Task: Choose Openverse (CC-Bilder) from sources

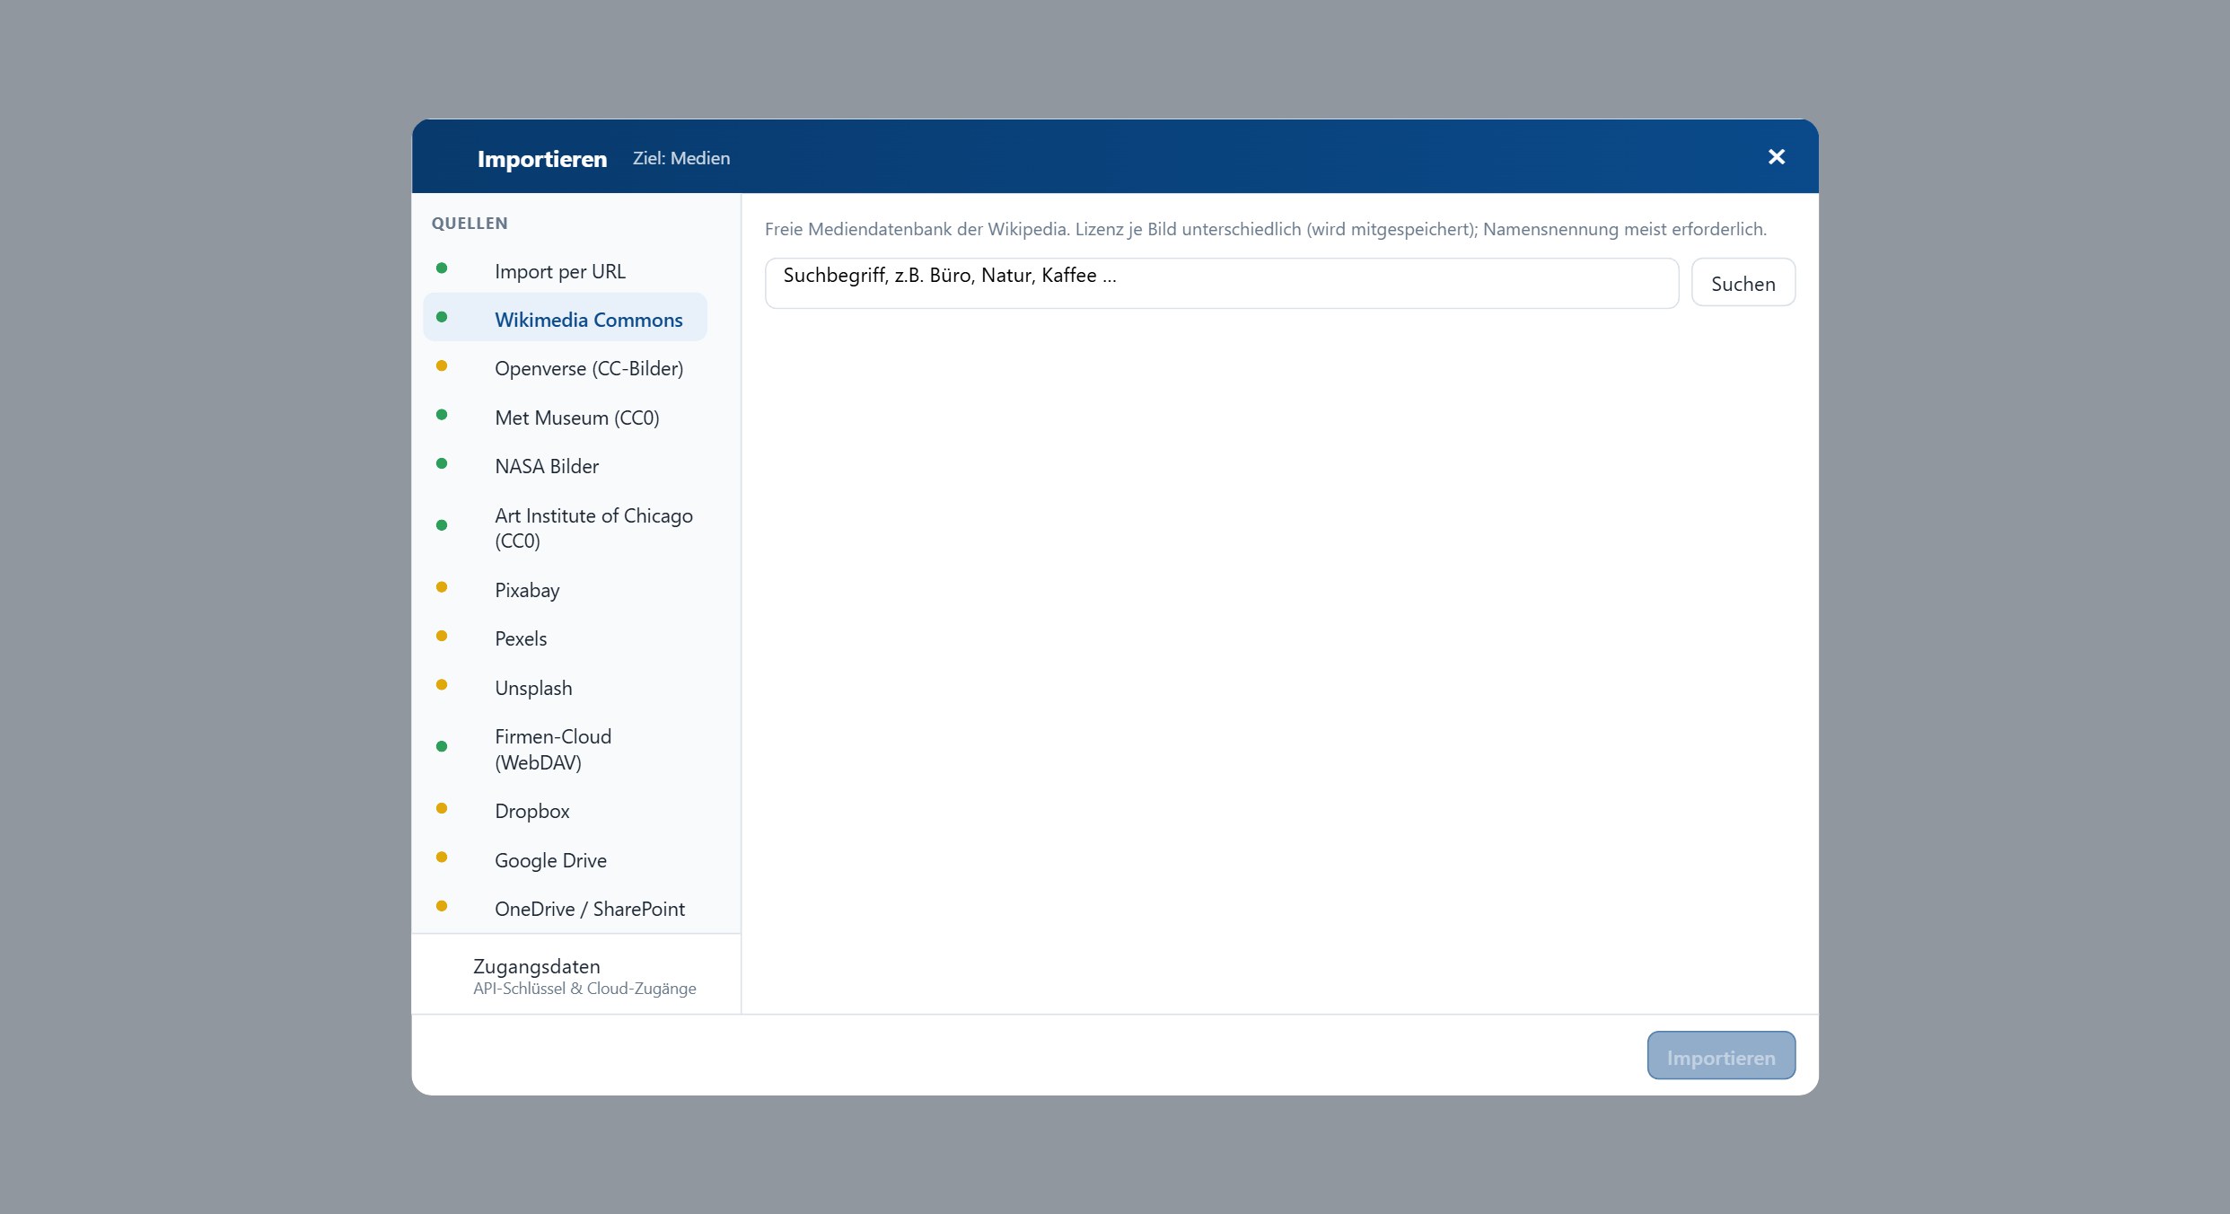Action: [565, 368]
